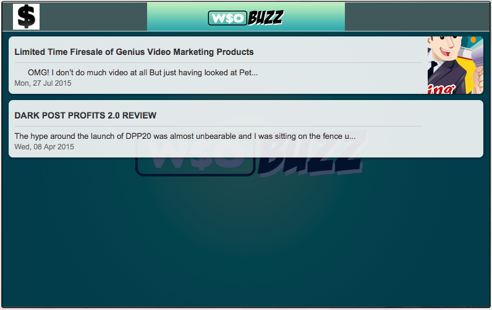492x310 pixels.
Task: Select the Mon, 27 Jul 2015 date
Action: [43, 83]
